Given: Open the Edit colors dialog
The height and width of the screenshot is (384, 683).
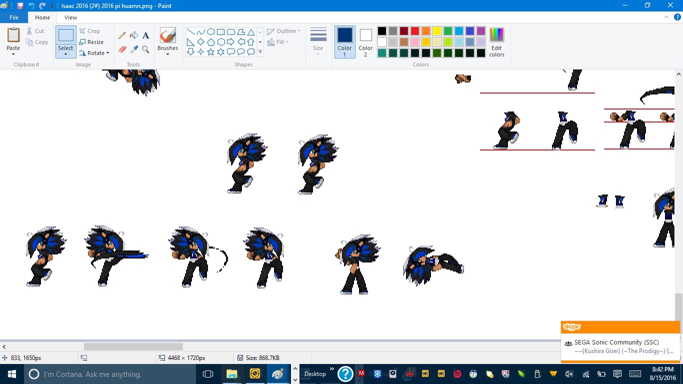Looking at the screenshot, I should 496,41.
